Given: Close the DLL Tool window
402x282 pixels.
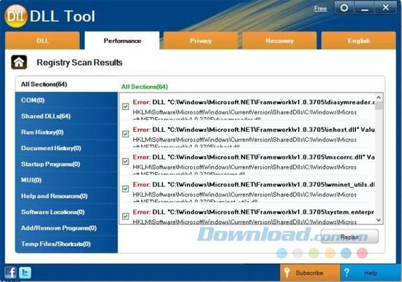Looking at the screenshot, I should coord(386,8).
